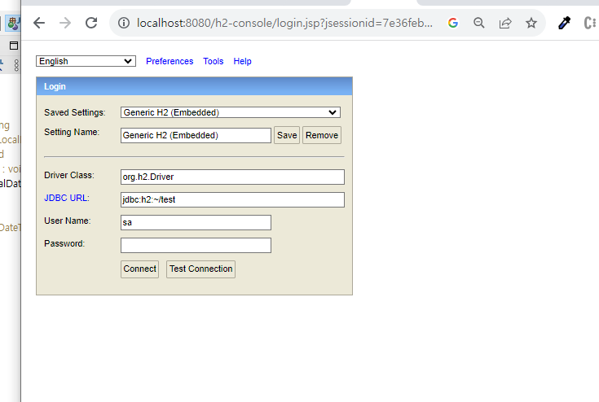Open the Tools link

[214, 61]
